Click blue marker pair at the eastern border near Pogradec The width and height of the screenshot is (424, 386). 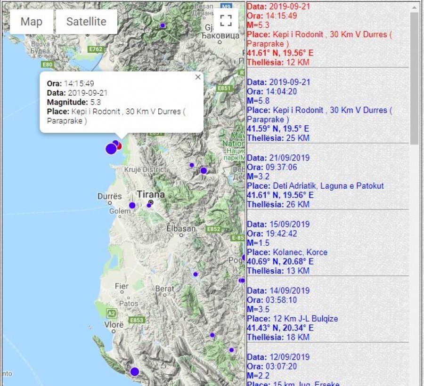242,281
